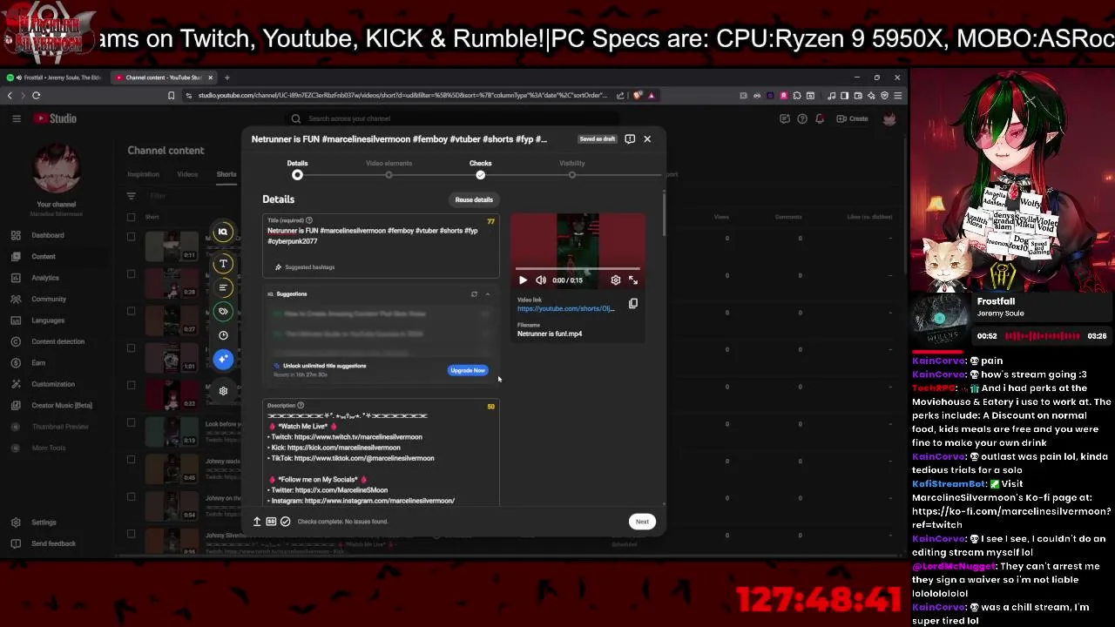The width and height of the screenshot is (1115, 627).
Task: Go to the Video elements step
Action: pos(389,169)
